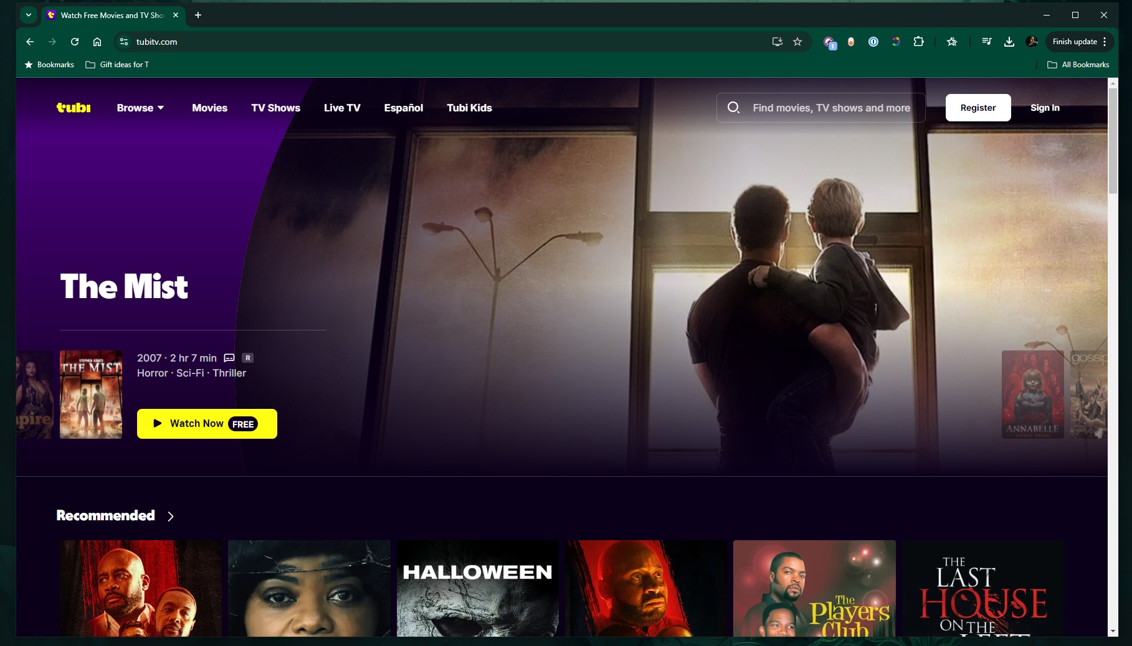Open the All Bookmarks folder
The height and width of the screenshot is (646, 1132).
point(1078,65)
